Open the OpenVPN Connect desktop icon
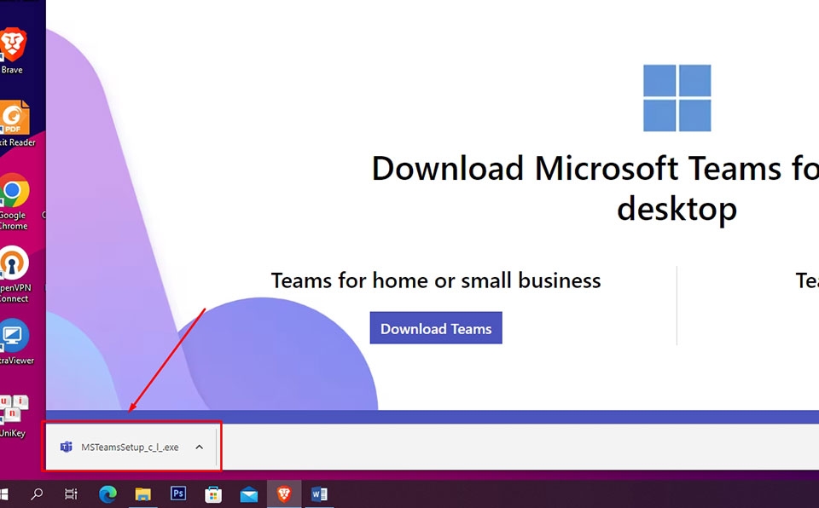 click(15, 274)
